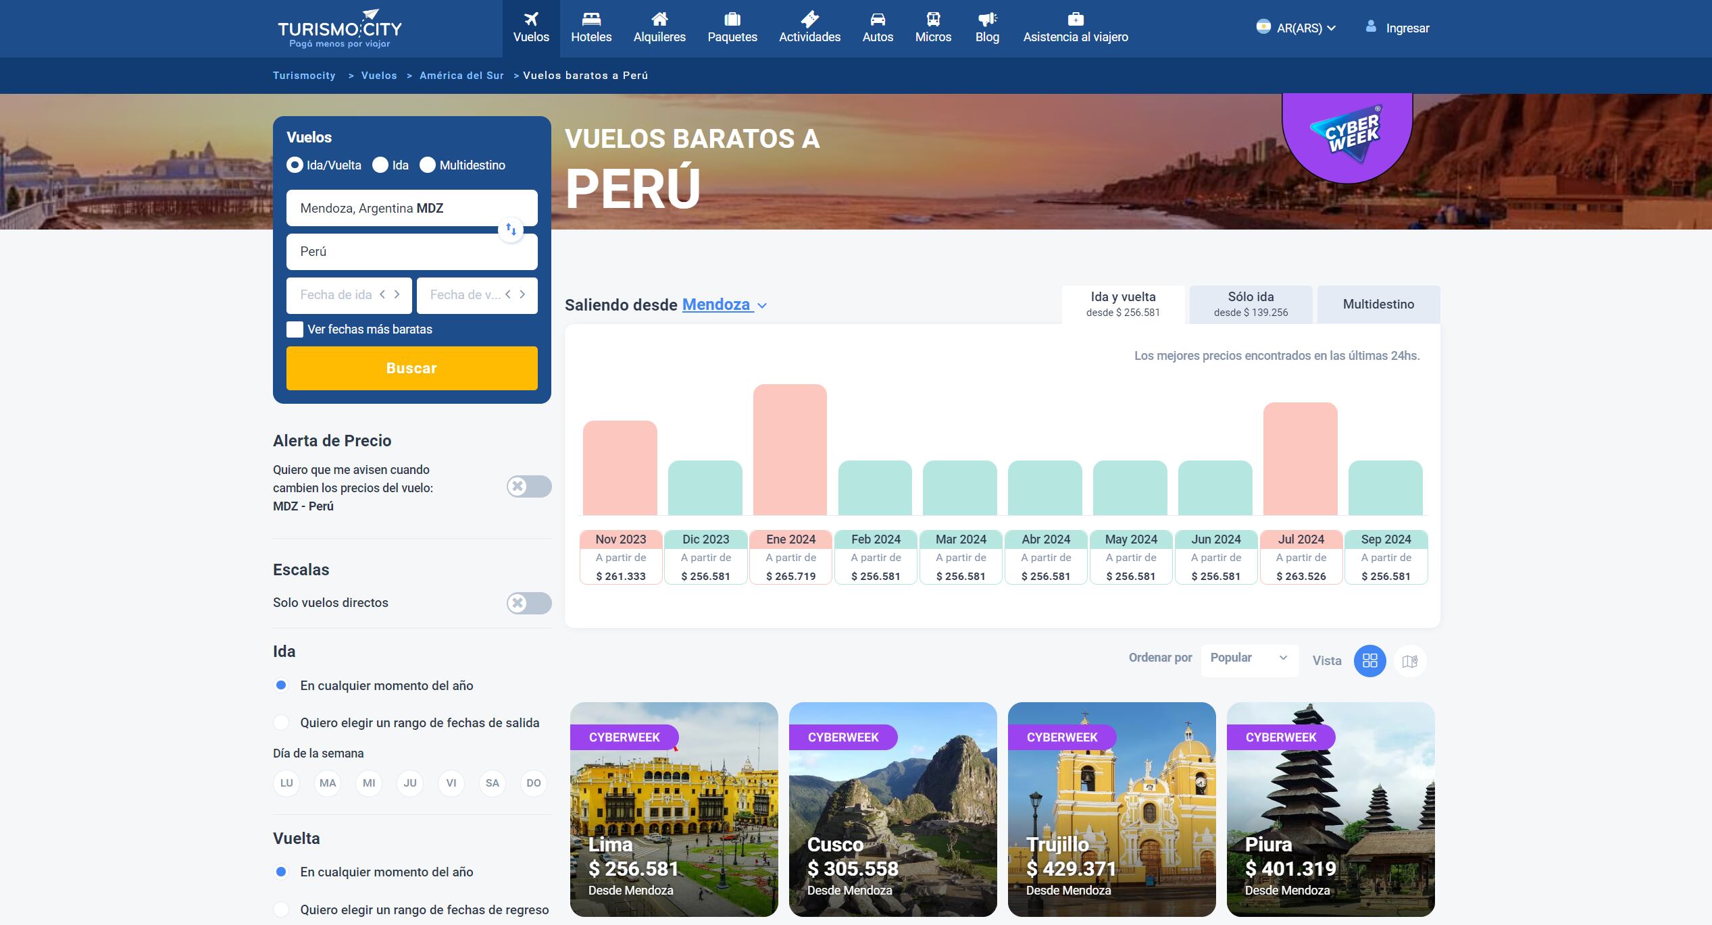Select rango de fechas de salida option
1712x925 pixels.
pos(281,722)
